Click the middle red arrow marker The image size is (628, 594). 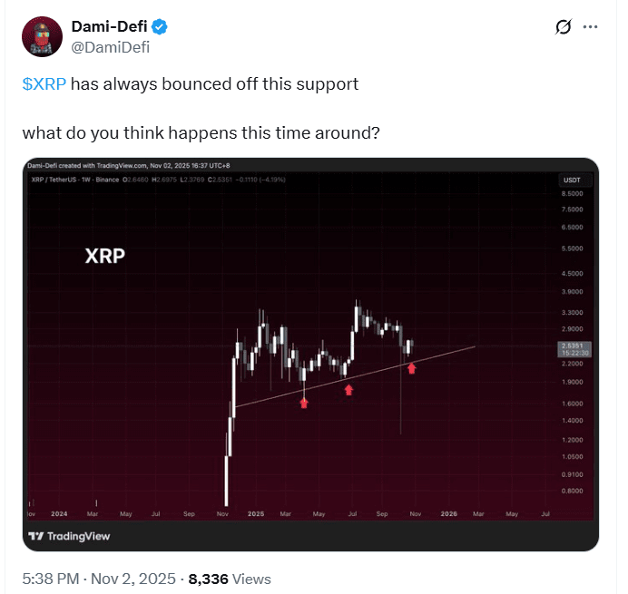pos(348,390)
